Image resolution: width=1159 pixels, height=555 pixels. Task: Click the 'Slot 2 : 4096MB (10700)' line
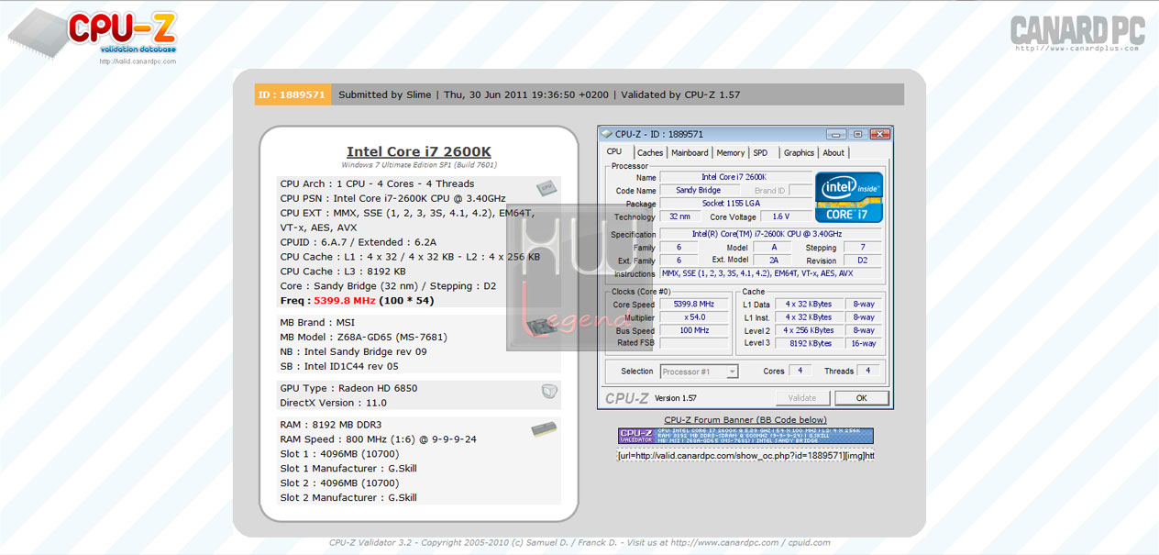tap(337, 483)
